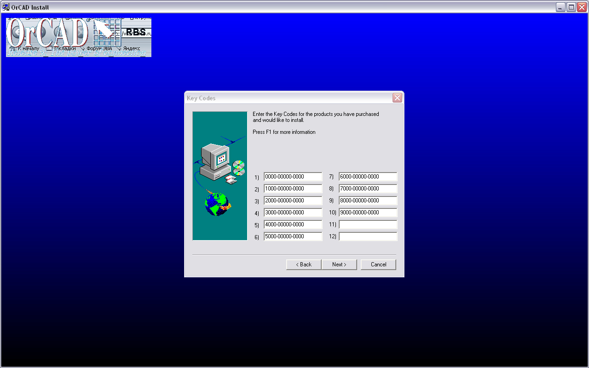Focus key code field 1 containing 0000-00000-0000

tap(293, 177)
